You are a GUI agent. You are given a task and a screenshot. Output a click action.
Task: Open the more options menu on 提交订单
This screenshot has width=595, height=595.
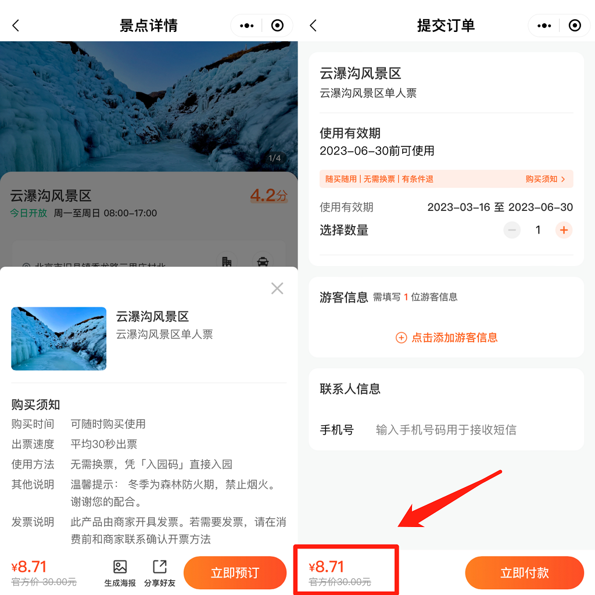pyautogui.click(x=544, y=26)
